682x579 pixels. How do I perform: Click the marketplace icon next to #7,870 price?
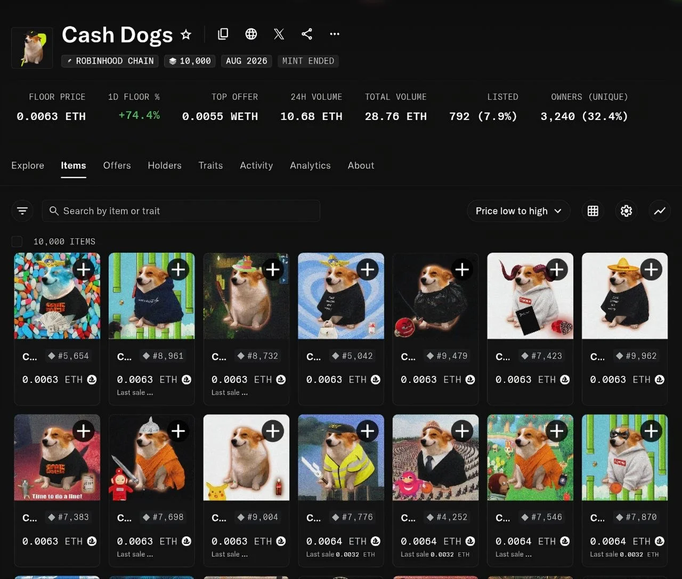660,541
